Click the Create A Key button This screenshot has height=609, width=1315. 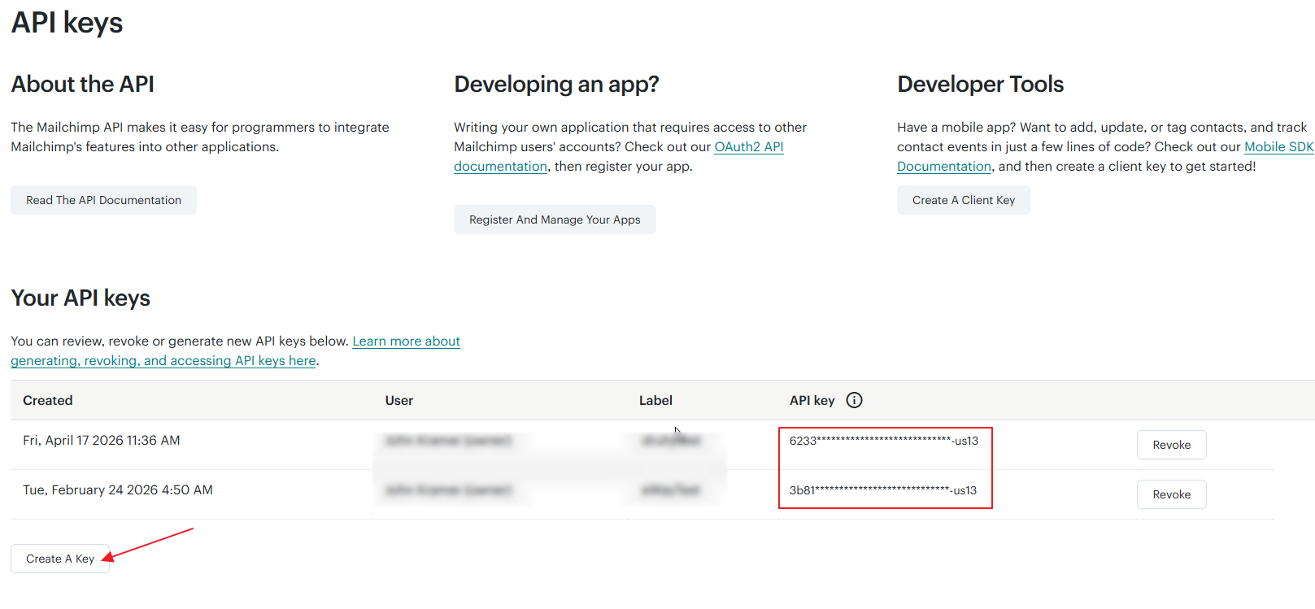[60, 559]
